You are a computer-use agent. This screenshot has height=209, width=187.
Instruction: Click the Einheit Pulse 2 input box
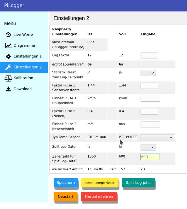150,124
